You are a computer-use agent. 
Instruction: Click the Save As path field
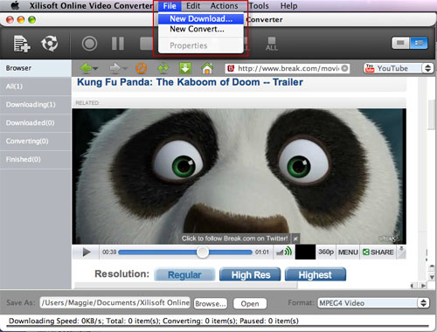(115, 303)
